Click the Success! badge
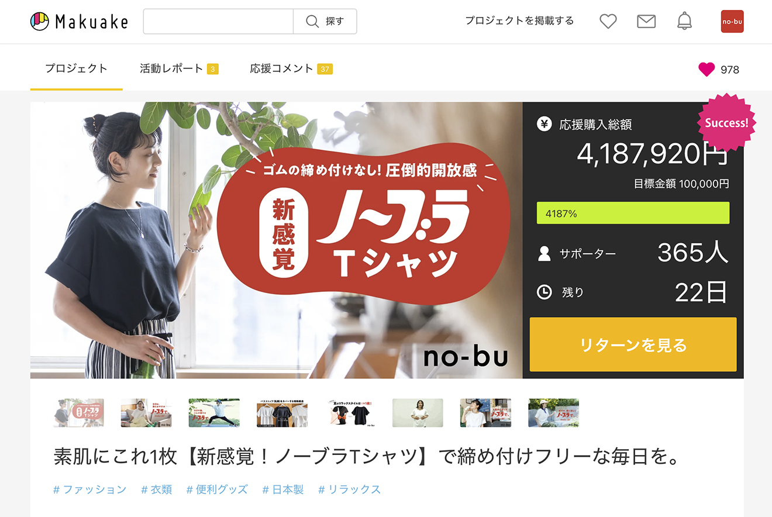 (x=727, y=122)
